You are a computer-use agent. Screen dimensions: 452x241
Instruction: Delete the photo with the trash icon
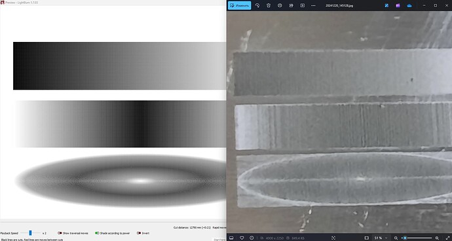[269, 5]
